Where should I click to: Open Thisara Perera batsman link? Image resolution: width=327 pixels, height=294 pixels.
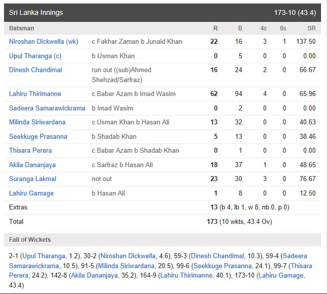tap(30, 150)
